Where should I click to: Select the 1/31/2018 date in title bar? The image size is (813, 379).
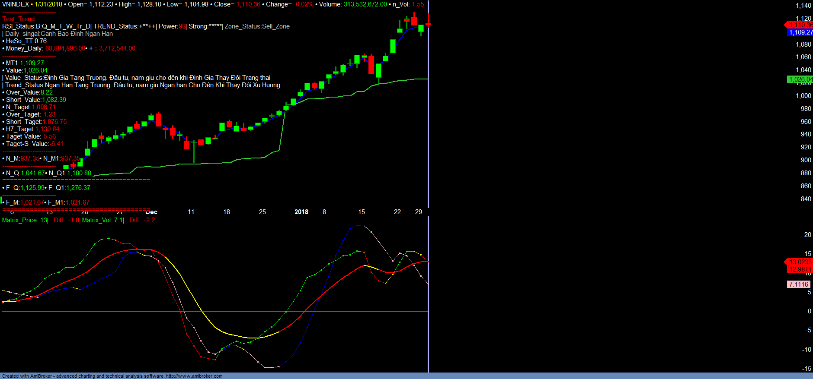pos(48,4)
